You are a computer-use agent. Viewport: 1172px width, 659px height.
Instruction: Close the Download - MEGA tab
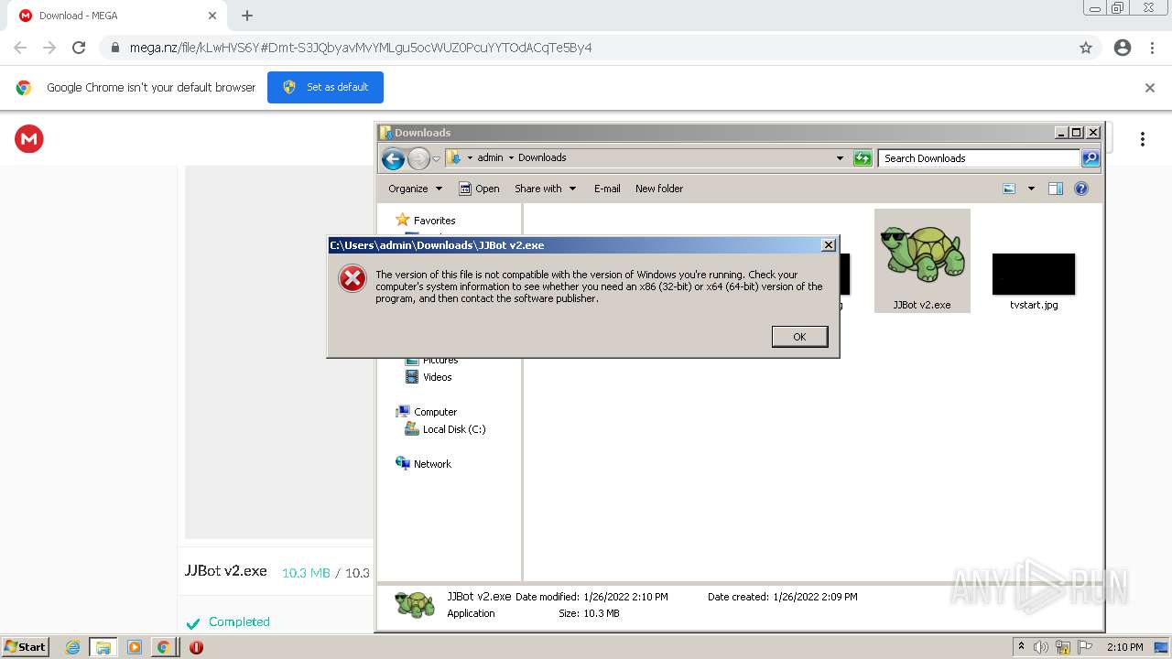(x=212, y=16)
